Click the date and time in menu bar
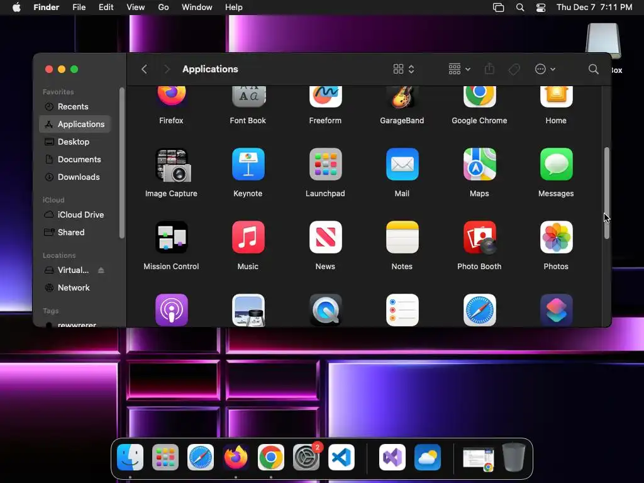 pos(594,8)
